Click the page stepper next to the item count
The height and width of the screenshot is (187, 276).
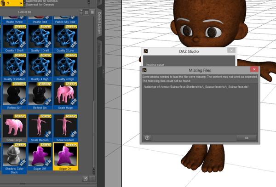pos(81,12)
